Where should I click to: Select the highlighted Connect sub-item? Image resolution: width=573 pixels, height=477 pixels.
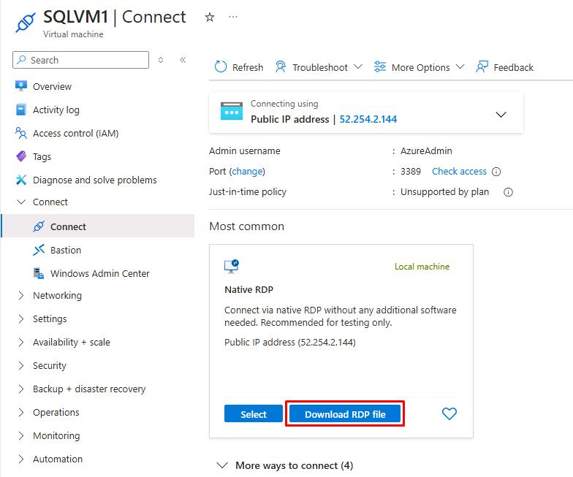click(98, 226)
